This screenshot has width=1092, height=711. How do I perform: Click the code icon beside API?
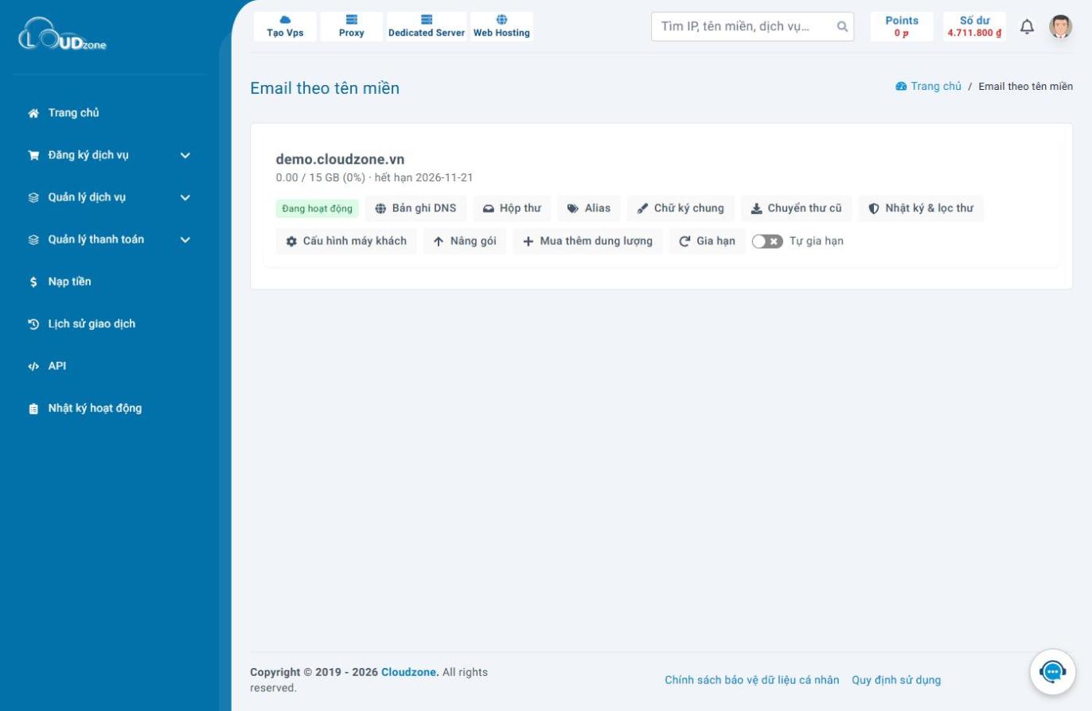click(x=33, y=366)
